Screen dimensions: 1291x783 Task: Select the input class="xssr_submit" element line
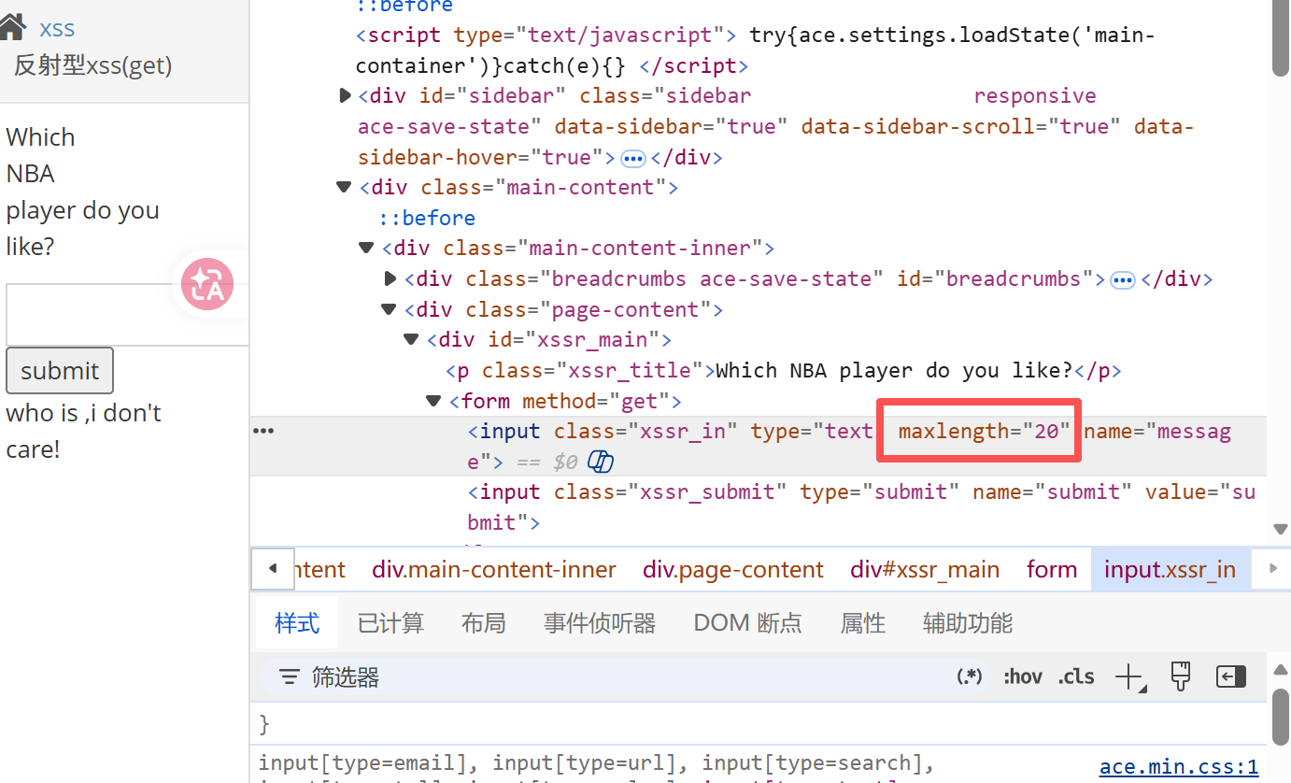click(x=861, y=507)
